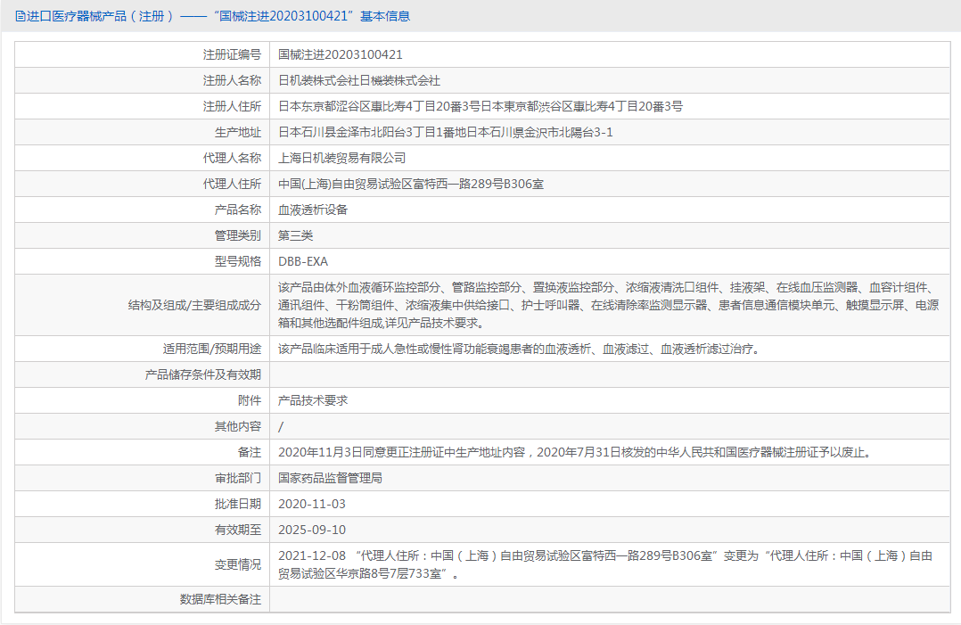
Task: Click the 数据库相关备注 label
Action: [x=221, y=599]
